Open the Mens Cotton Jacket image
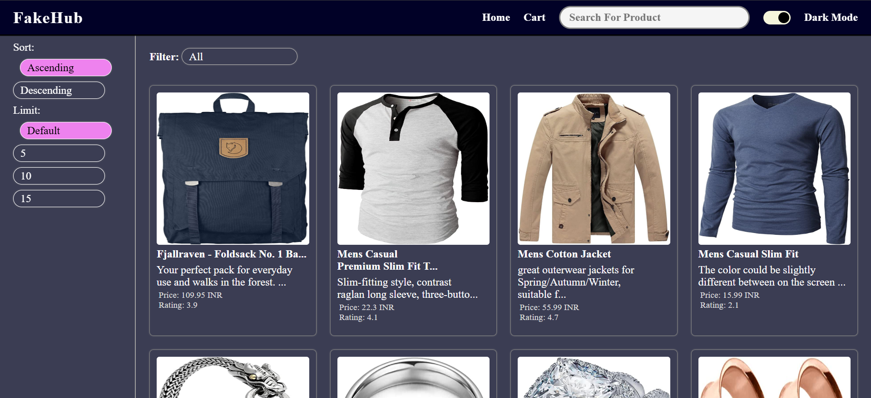 coord(594,169)
